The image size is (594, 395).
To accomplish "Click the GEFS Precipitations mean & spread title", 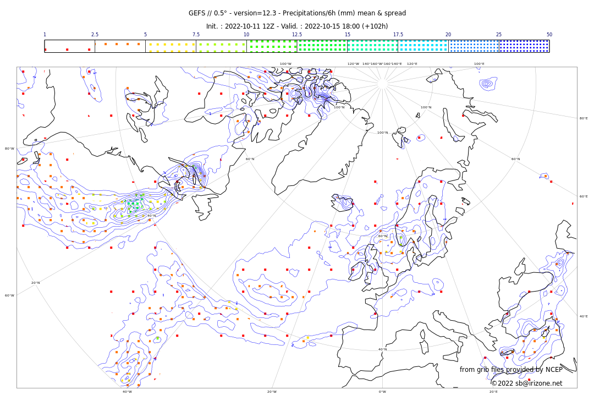I will coord(297,13).
